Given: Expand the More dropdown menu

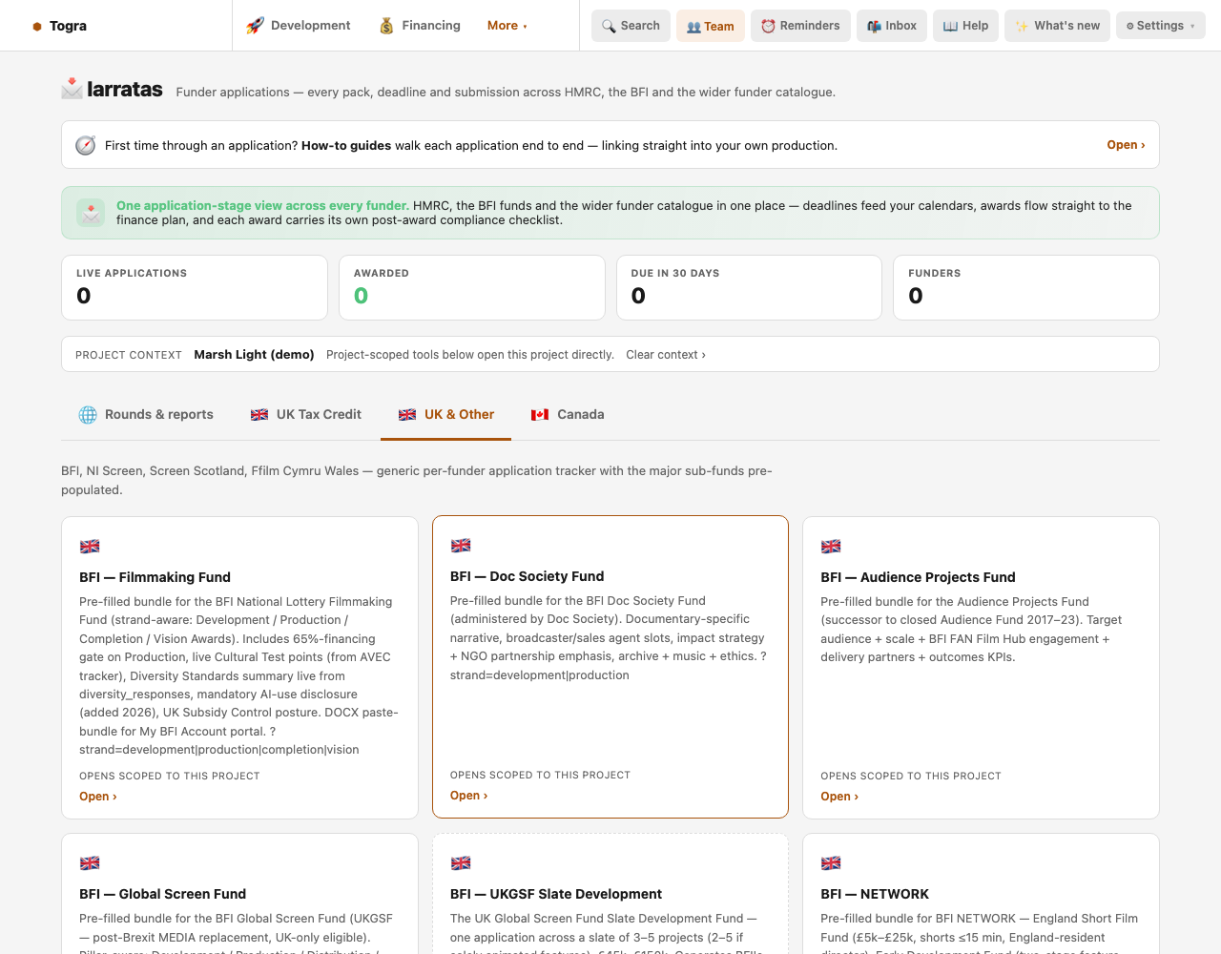Looking at the screenshot, I should click(507, 26).
